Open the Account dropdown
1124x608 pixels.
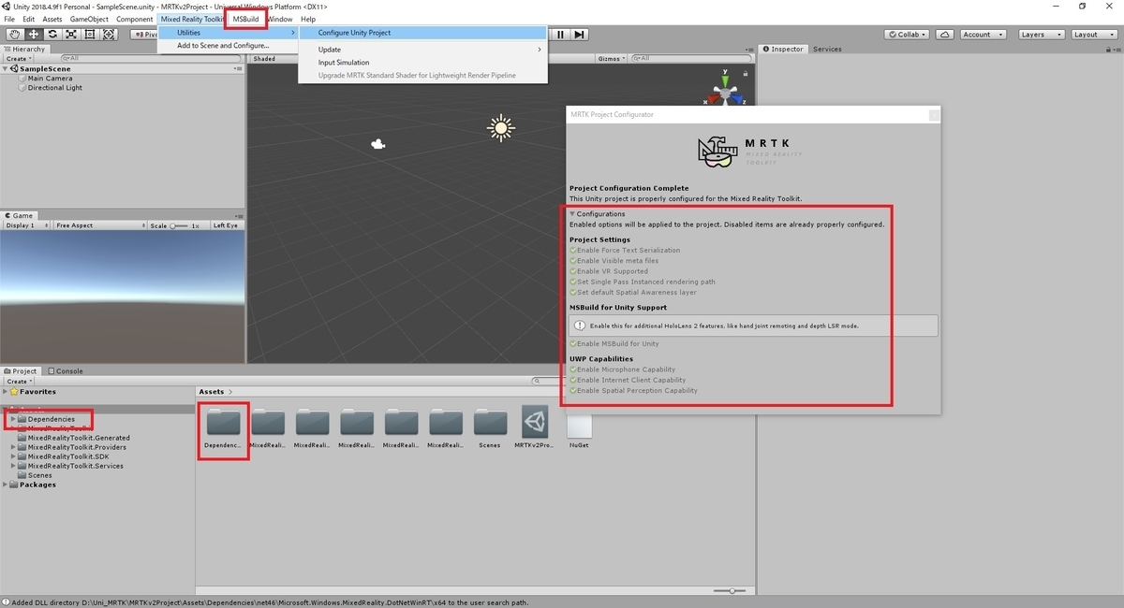click(983, 35)
